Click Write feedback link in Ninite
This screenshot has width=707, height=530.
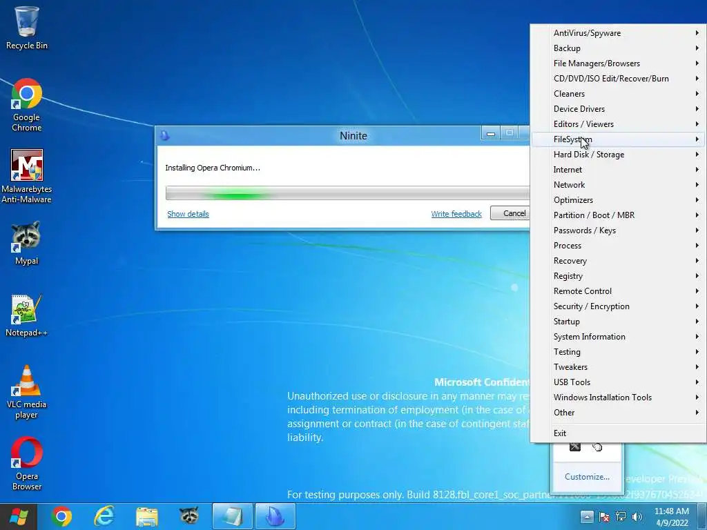[456, 214]
